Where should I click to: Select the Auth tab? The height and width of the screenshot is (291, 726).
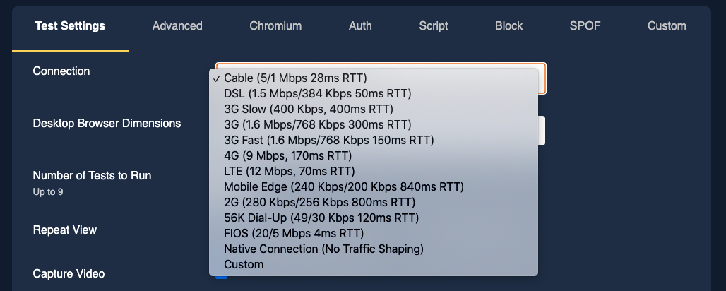[x=360, y=26]
